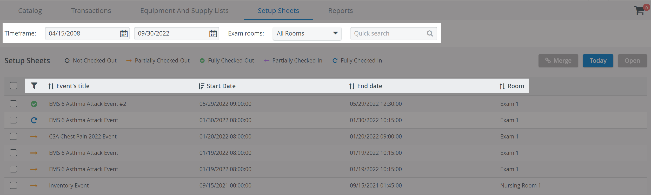Image resolution: width=651 pixels, height=195 pixels.
Task: Click the filter funnel icon
Action: coord(34,86)
